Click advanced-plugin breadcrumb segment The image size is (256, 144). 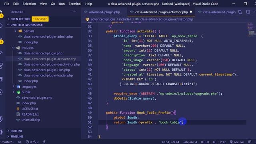pyautogui.click(x=103, y=19)
